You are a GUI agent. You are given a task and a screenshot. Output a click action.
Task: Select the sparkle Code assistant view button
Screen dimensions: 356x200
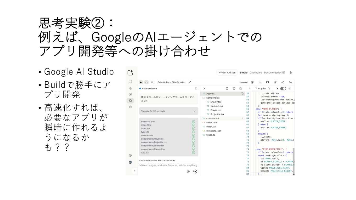141,82
